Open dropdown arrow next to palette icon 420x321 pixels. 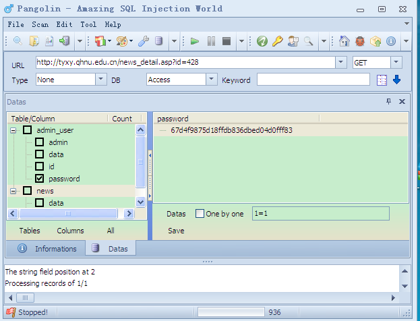click(x=131, y=41)
